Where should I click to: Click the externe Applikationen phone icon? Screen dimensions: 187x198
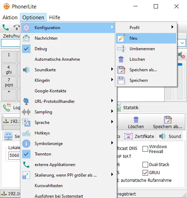(26, 165)
